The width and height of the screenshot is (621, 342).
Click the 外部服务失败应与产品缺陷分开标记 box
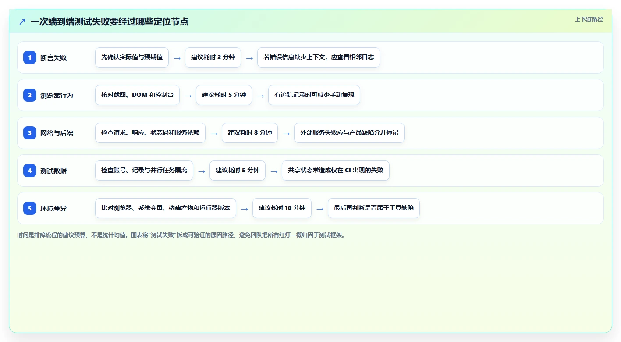click(349, 133)
